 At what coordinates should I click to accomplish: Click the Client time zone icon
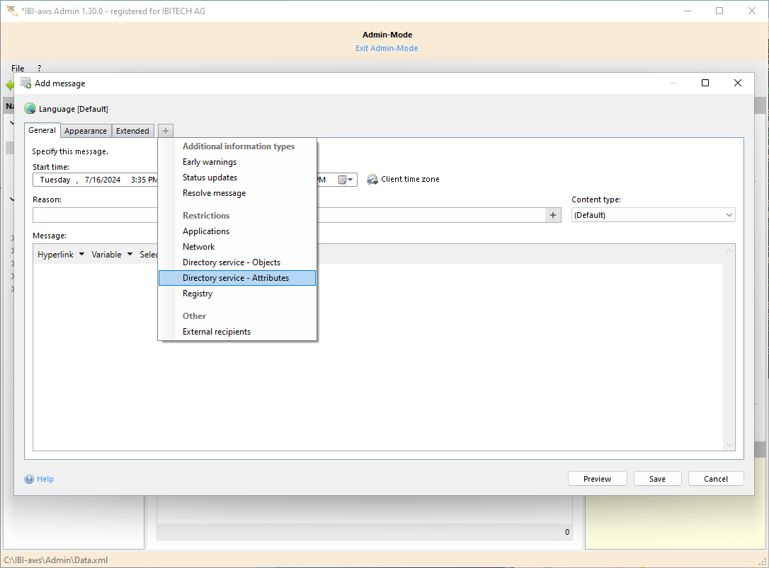(372, 180)
